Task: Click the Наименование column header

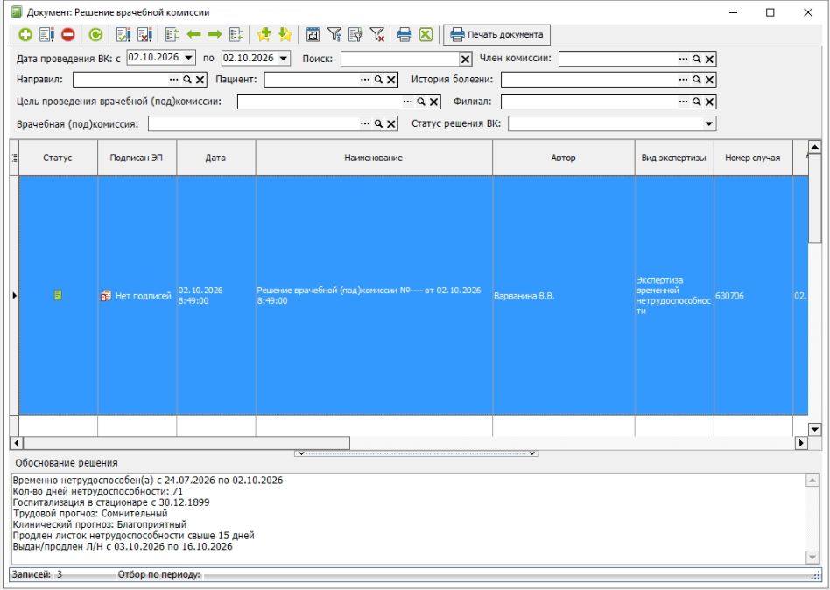Action: pos(374,158)
